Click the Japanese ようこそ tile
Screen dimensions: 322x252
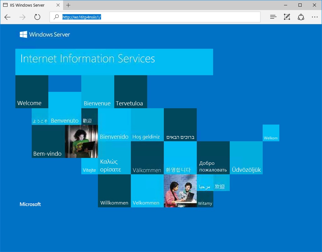pyautogui.click(x=40, y=116)
